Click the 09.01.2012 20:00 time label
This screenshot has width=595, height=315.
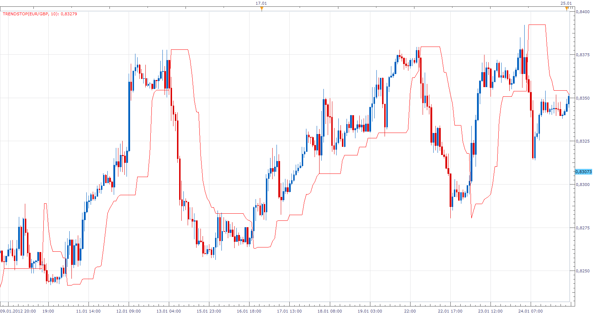pyautogui.click(x=18, y=311)
